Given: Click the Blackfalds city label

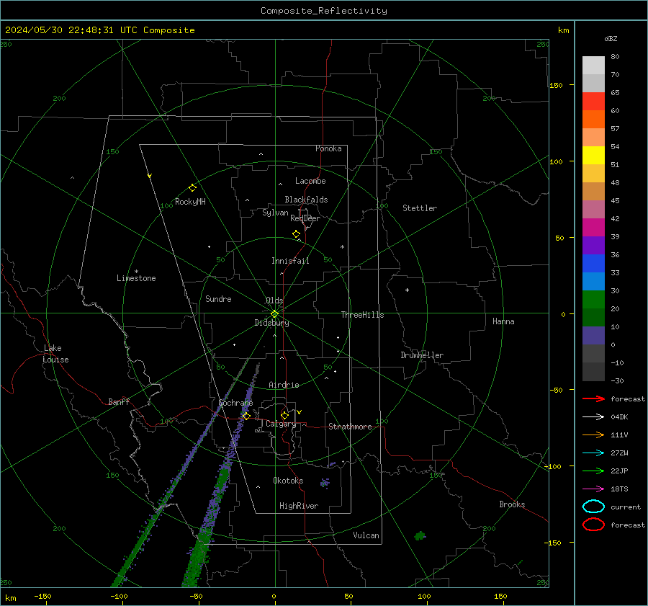Looking at the screenshot, I should 306,200.
